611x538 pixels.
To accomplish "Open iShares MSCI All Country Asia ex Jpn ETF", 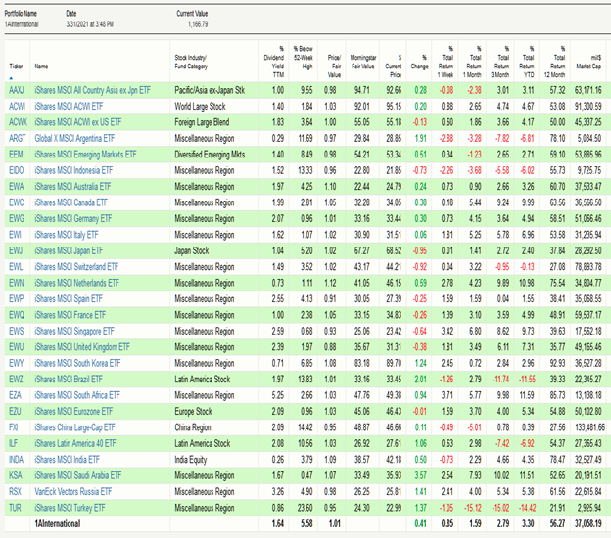I will (92, 90).
